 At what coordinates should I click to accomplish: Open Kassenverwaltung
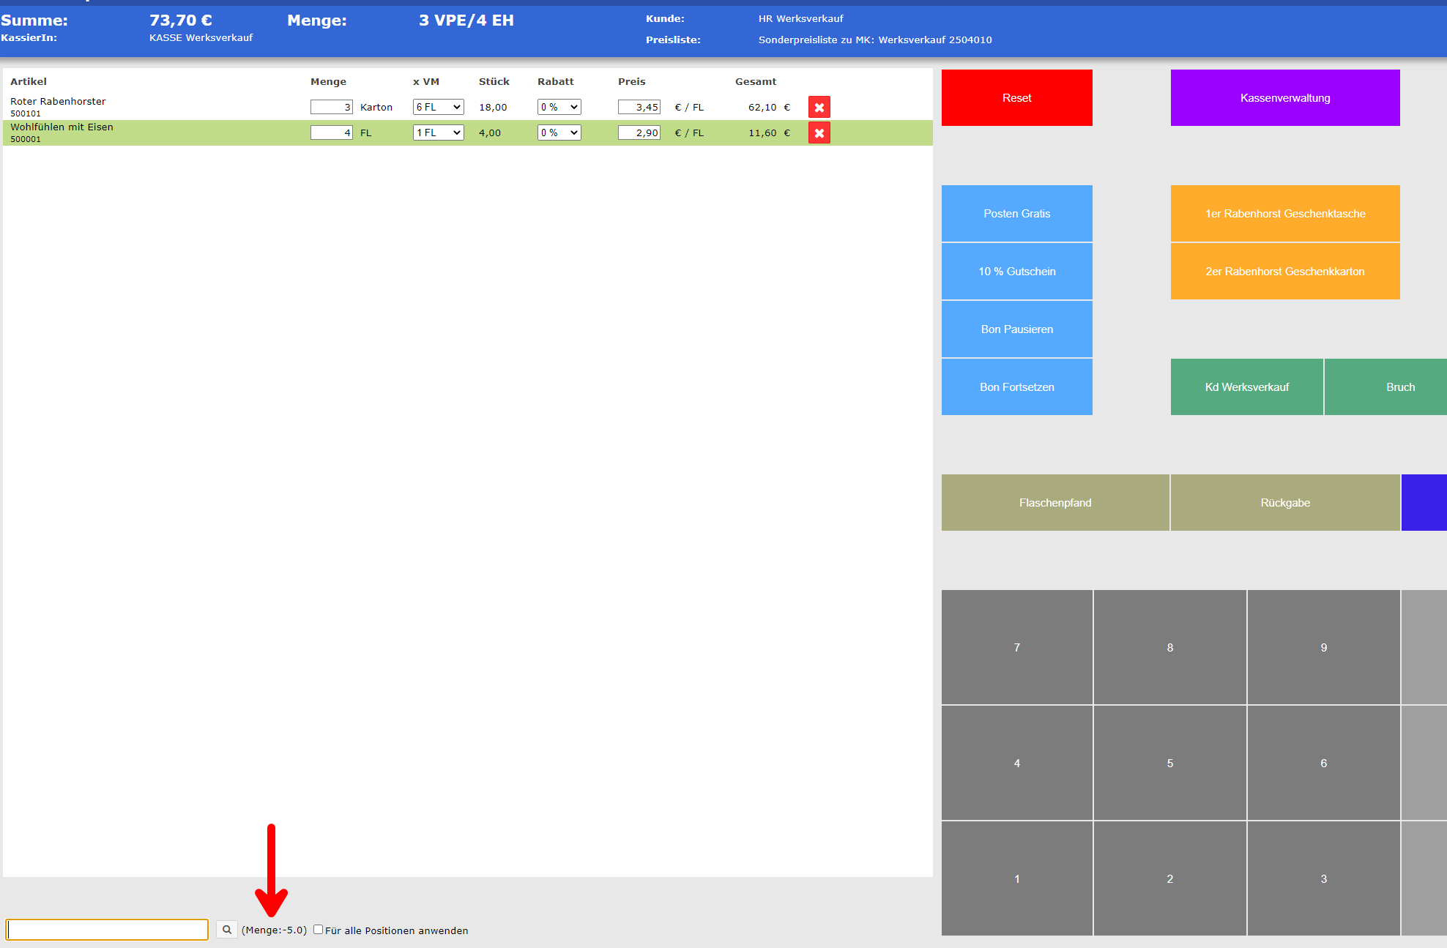(x=1284, y=98)
